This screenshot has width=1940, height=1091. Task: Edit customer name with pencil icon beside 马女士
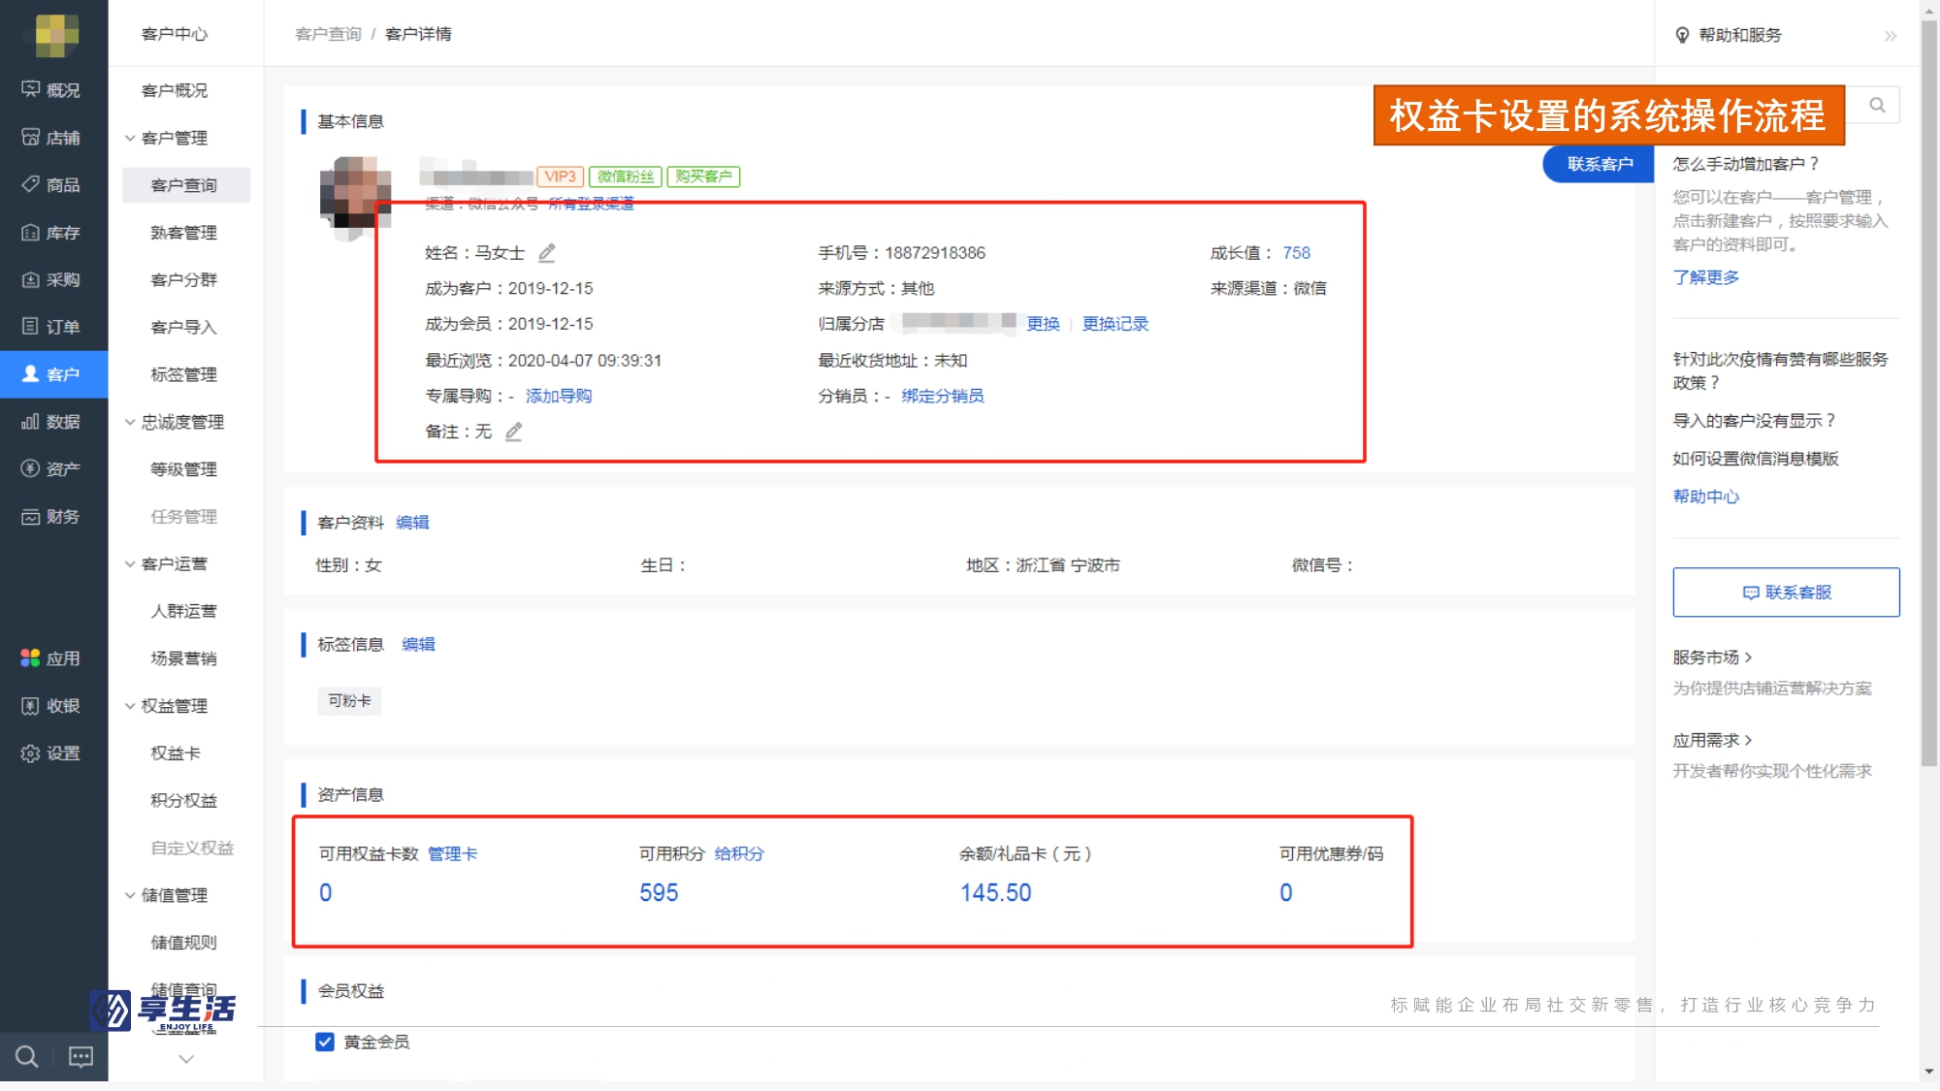547,253
